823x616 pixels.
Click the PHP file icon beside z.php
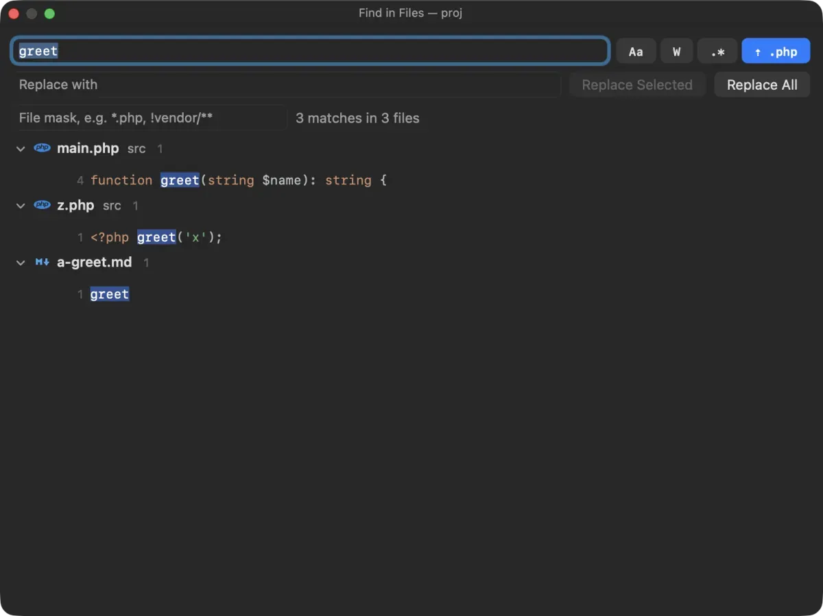point(42,205)
